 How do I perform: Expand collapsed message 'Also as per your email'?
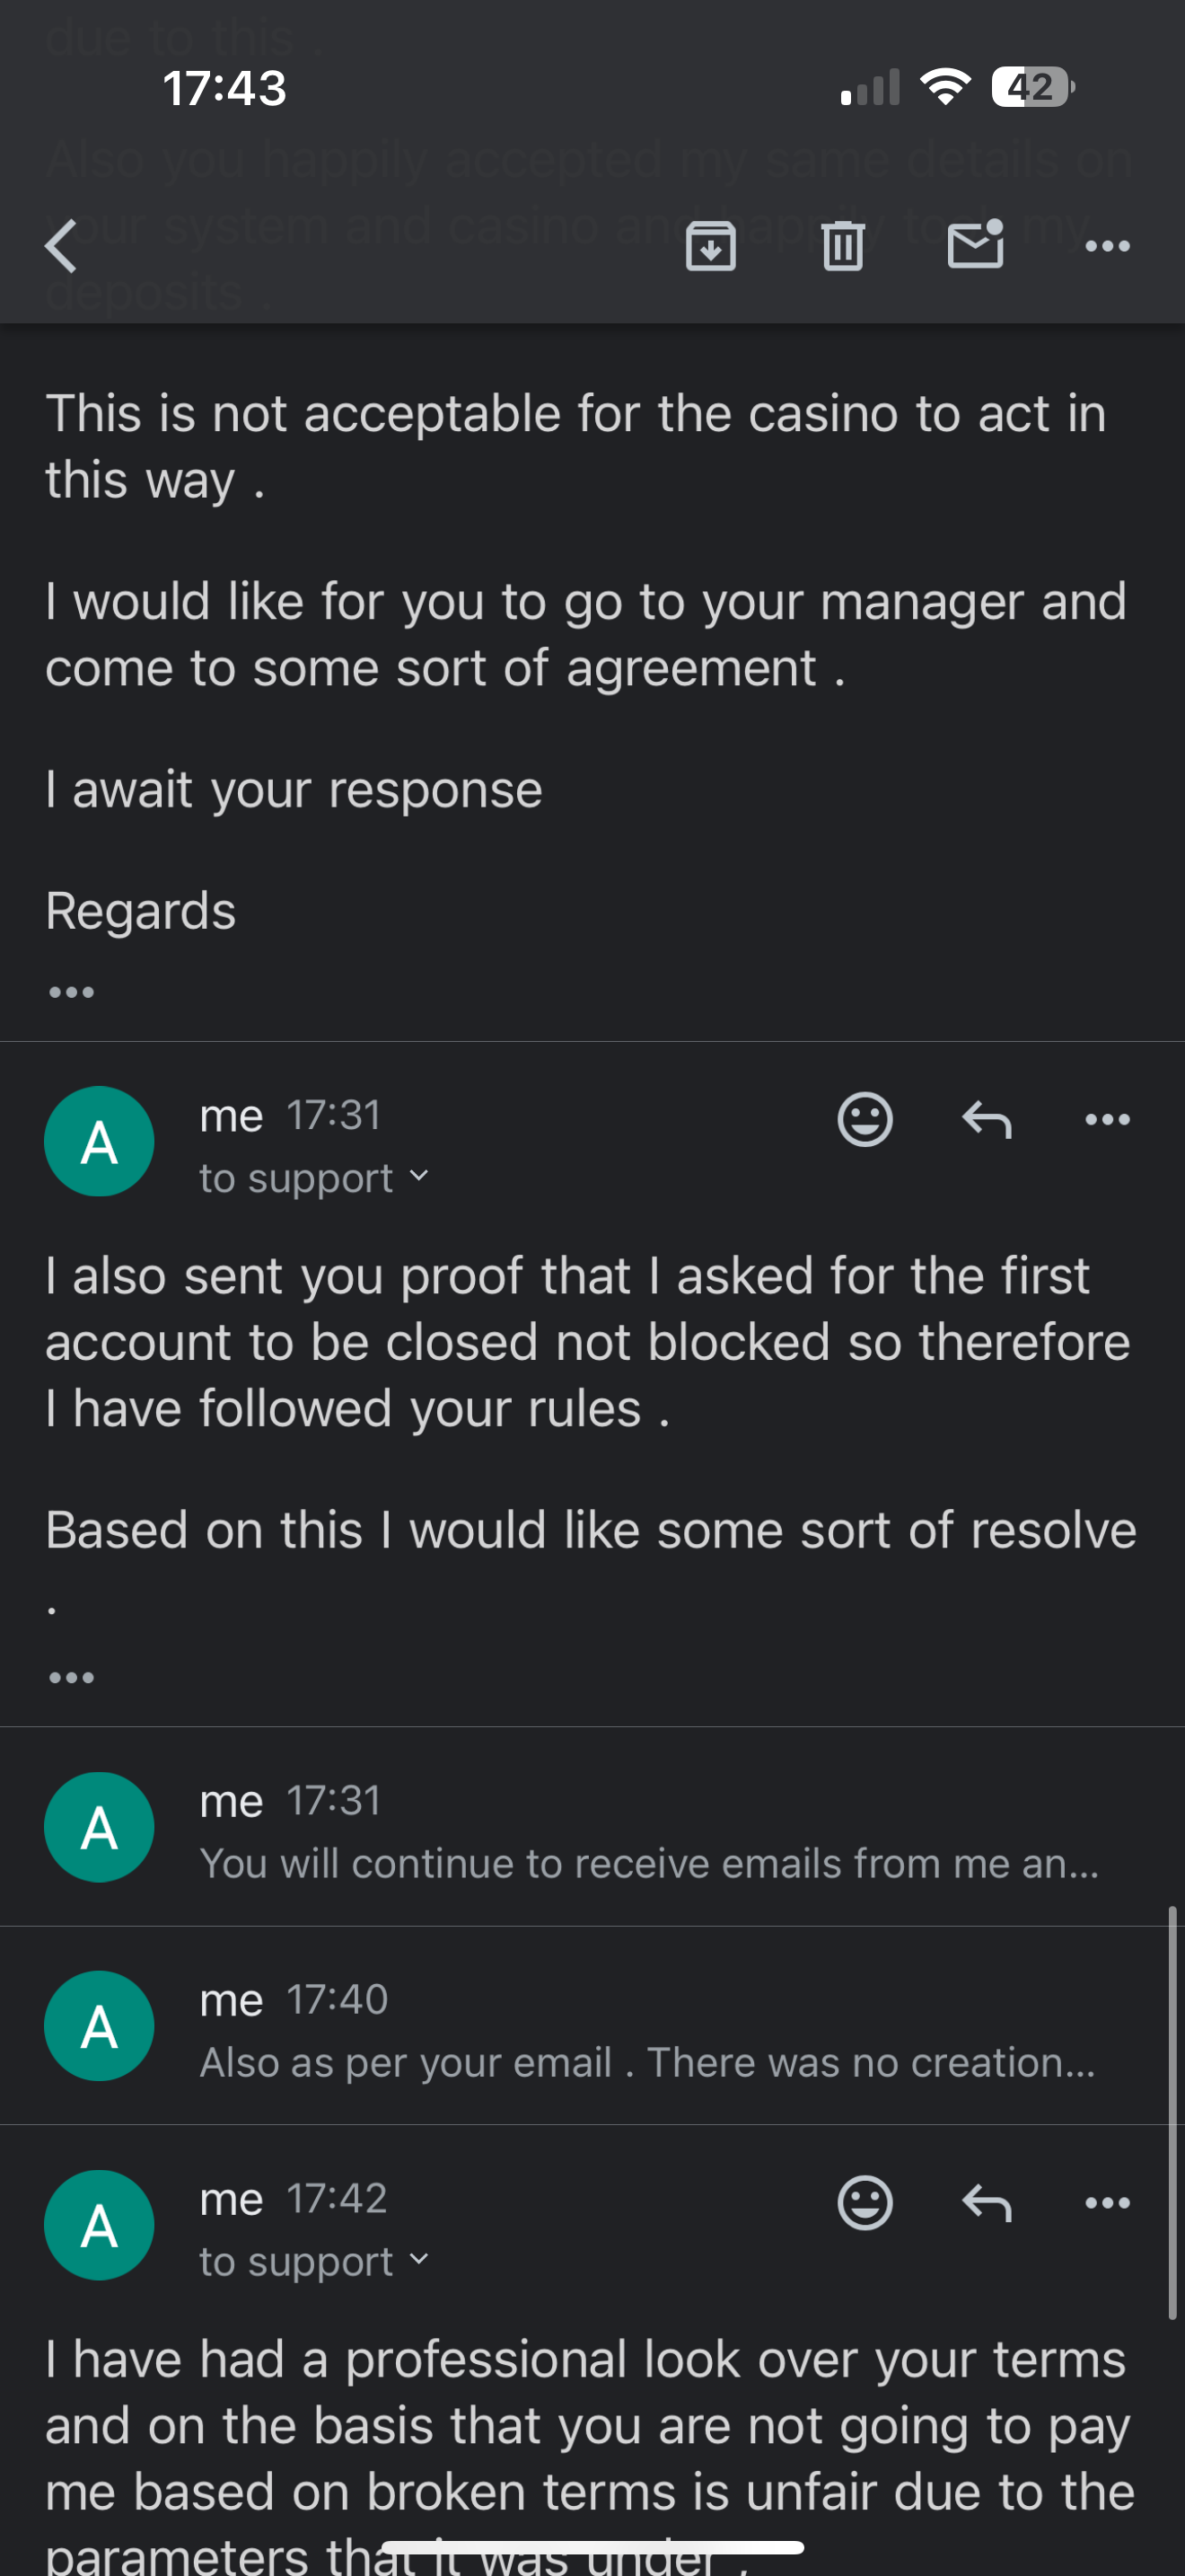point(649,2062)
